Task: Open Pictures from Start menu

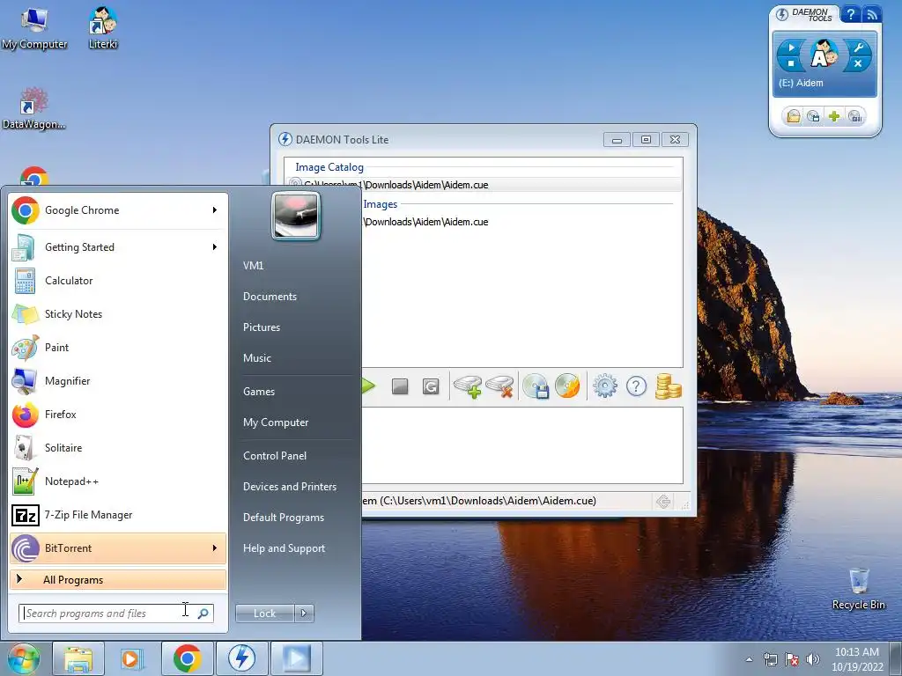Action: point(261,327)
